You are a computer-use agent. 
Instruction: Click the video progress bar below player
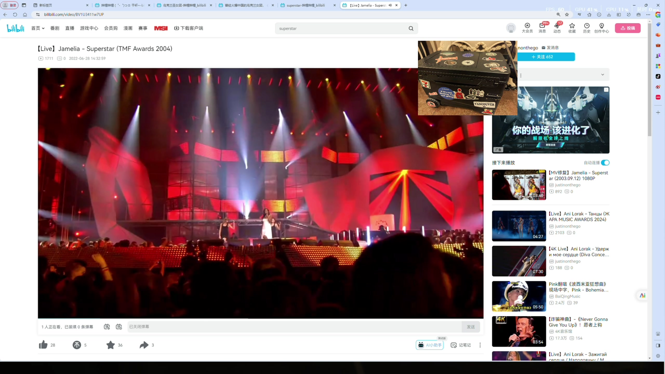(x=261, y=318)
